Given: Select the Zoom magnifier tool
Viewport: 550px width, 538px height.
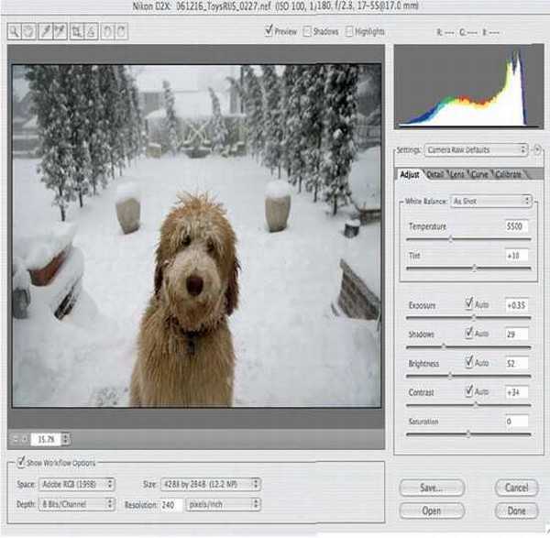Looking at the screenshot, I should click(x=16, y=31).
